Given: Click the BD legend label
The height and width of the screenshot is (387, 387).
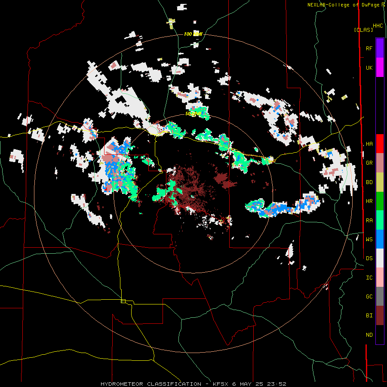Looking at the screenshot, I should (369, 182).
